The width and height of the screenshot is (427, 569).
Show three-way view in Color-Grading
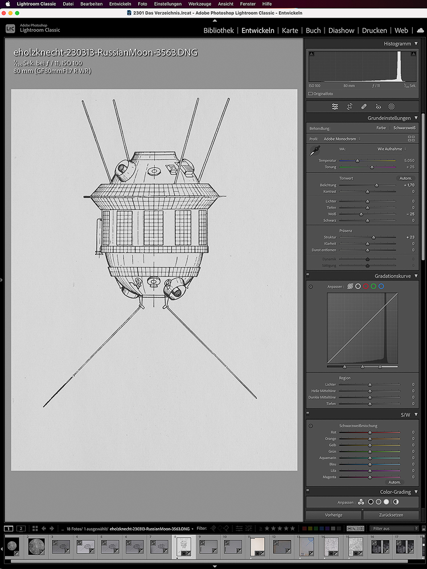pos(361,502)
